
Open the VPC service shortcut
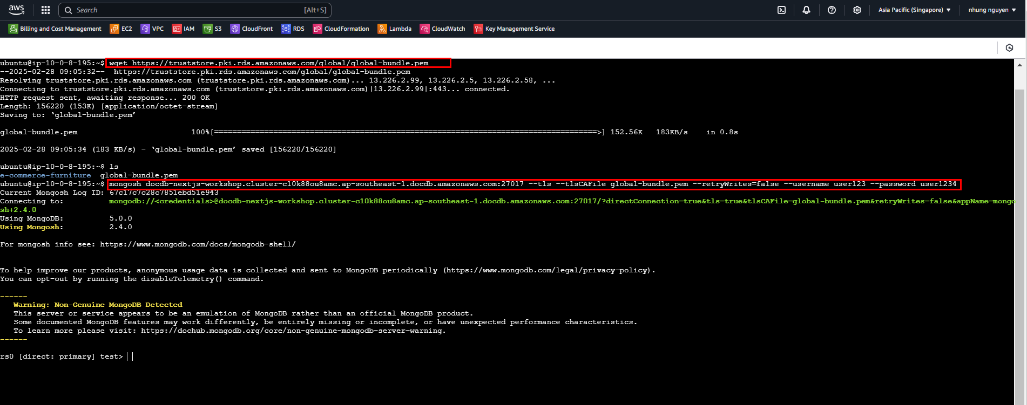click(x=152, y=29)
